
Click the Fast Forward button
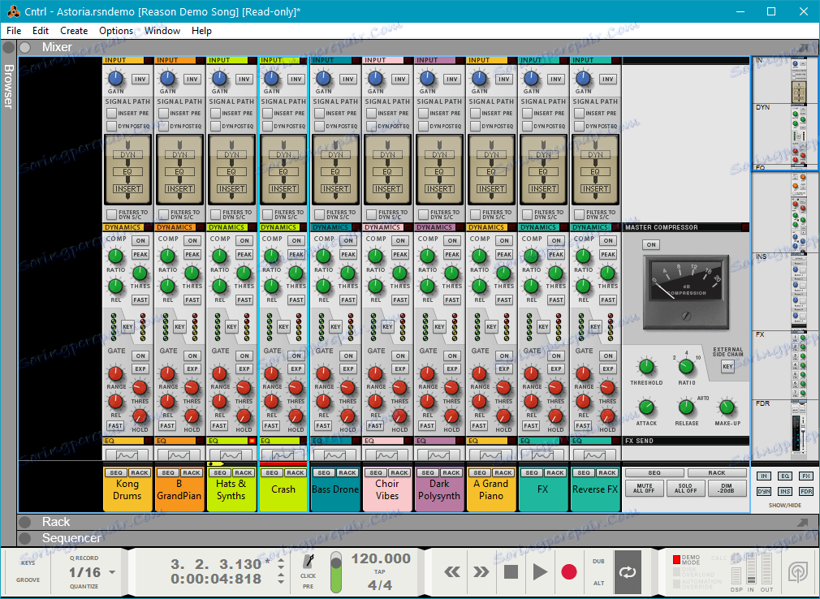click(481, 572)
